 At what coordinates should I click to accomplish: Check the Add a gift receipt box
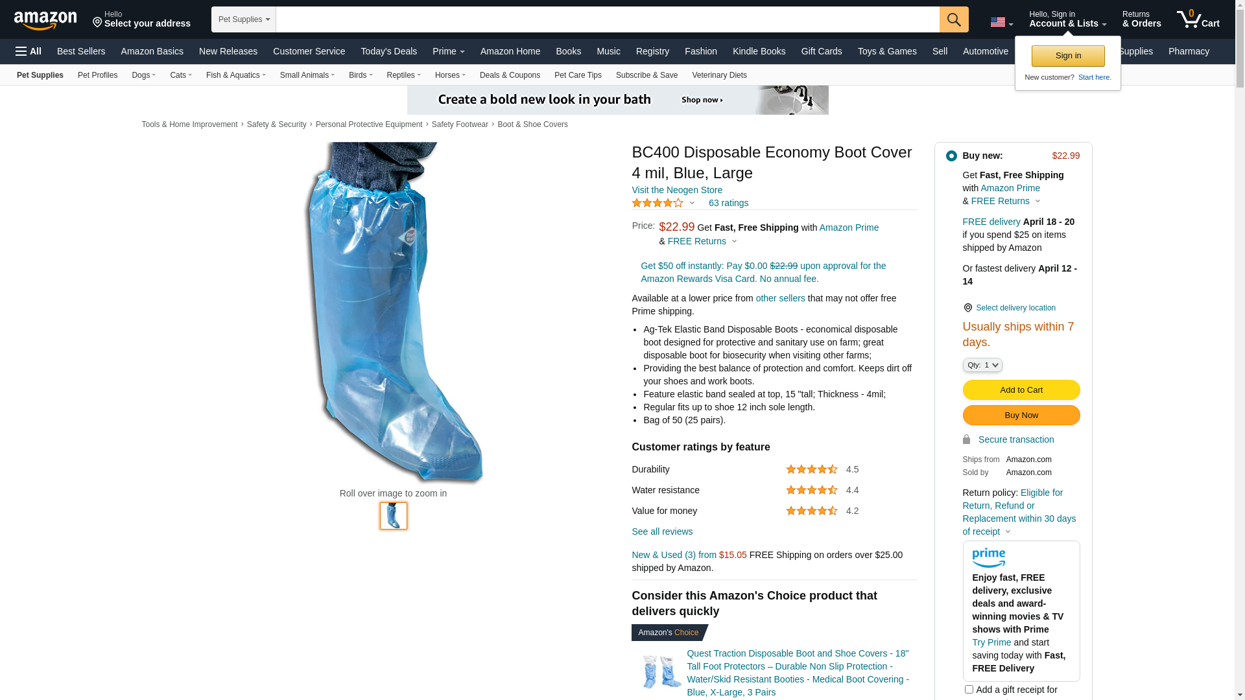(969, 689)
